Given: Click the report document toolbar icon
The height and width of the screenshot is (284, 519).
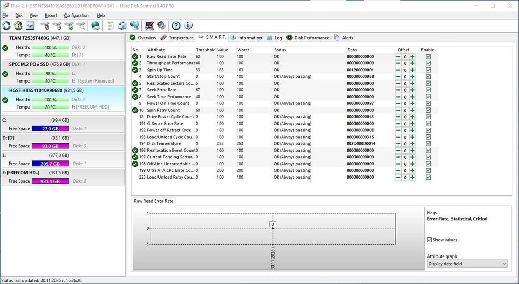Looking at the screenshot, I should pyautogui.click(x=111, y=25).
